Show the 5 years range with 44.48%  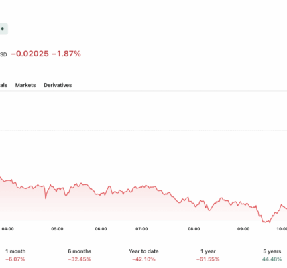[x=272, y=255]
